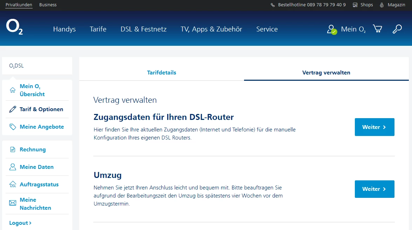Screen dimensions: 412x230
Task: Click Weiter for Umzug
Action: (374, 189)
